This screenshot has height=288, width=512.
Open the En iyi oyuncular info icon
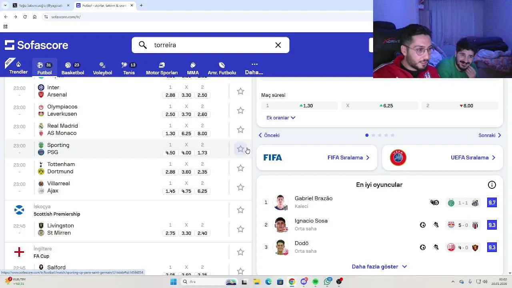(x=492, y=185)
